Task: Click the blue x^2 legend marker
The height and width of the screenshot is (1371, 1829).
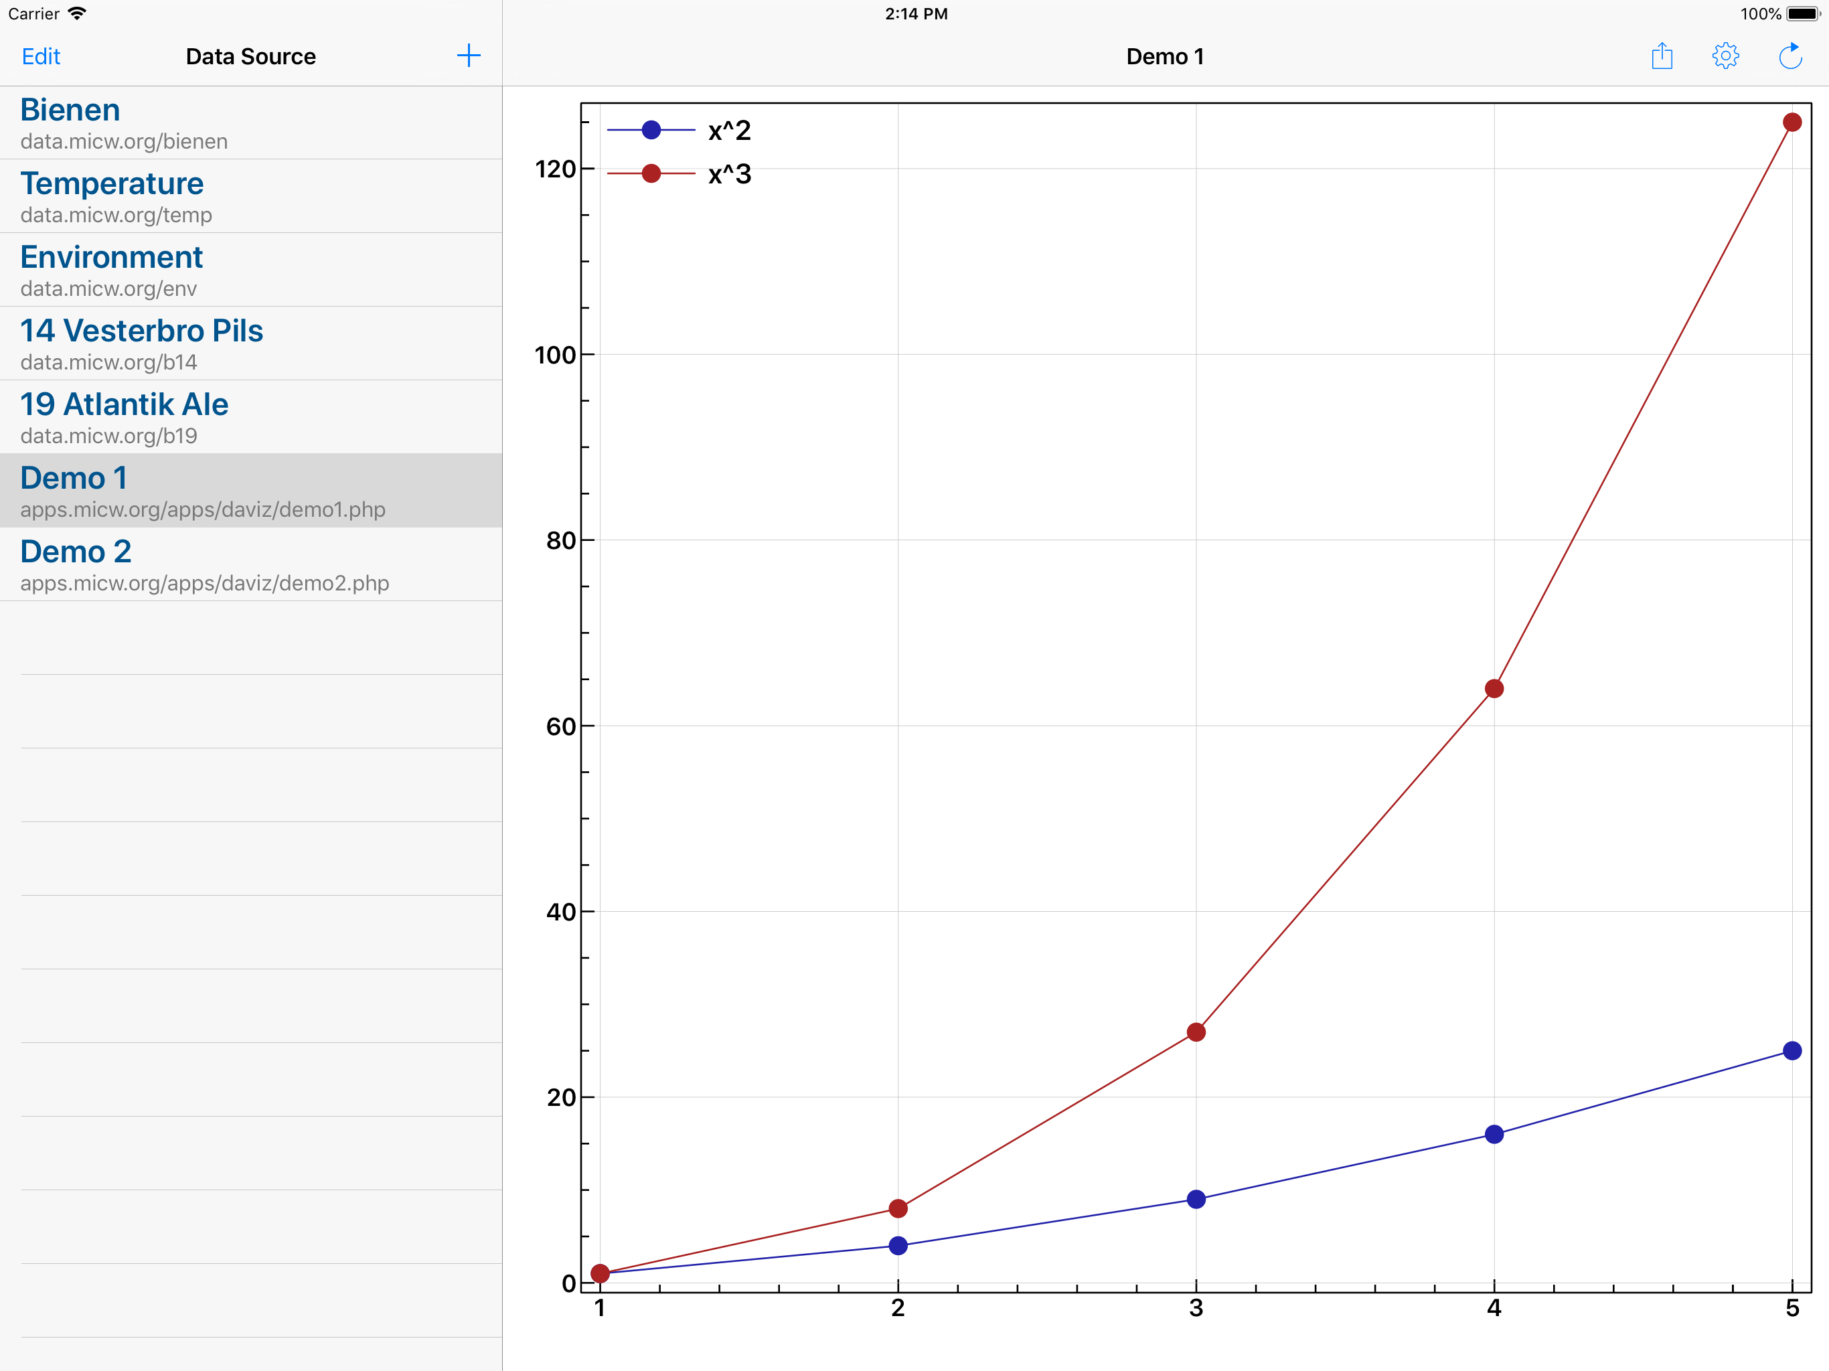Action: point(651,130)
